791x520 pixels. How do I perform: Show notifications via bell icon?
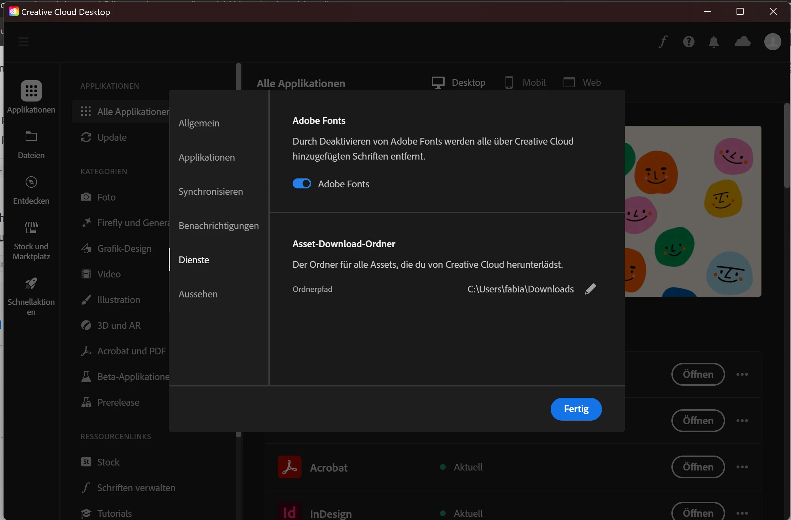point(713,42)
